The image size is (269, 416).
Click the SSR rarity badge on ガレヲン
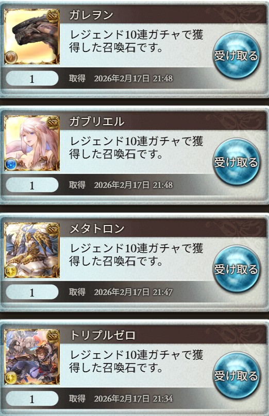pyautogui.click(x=53, y=16)
